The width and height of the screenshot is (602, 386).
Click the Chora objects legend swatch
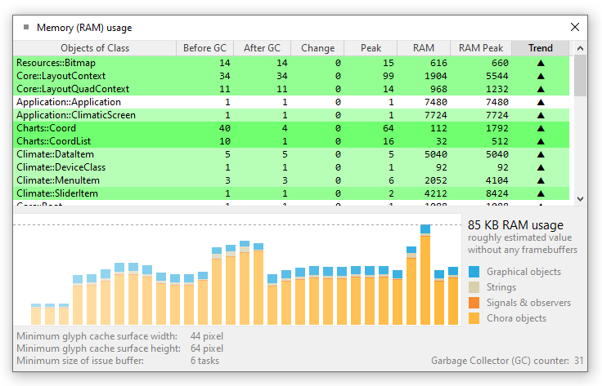tap(474, 318)
